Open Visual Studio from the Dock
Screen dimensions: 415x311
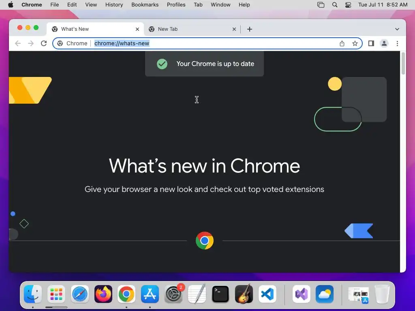(302, 294)
